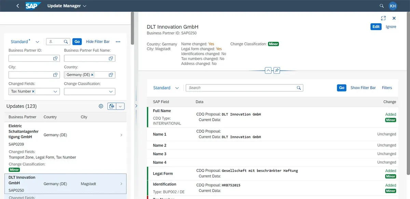Enter full screen for detail panel

[383, 18]
